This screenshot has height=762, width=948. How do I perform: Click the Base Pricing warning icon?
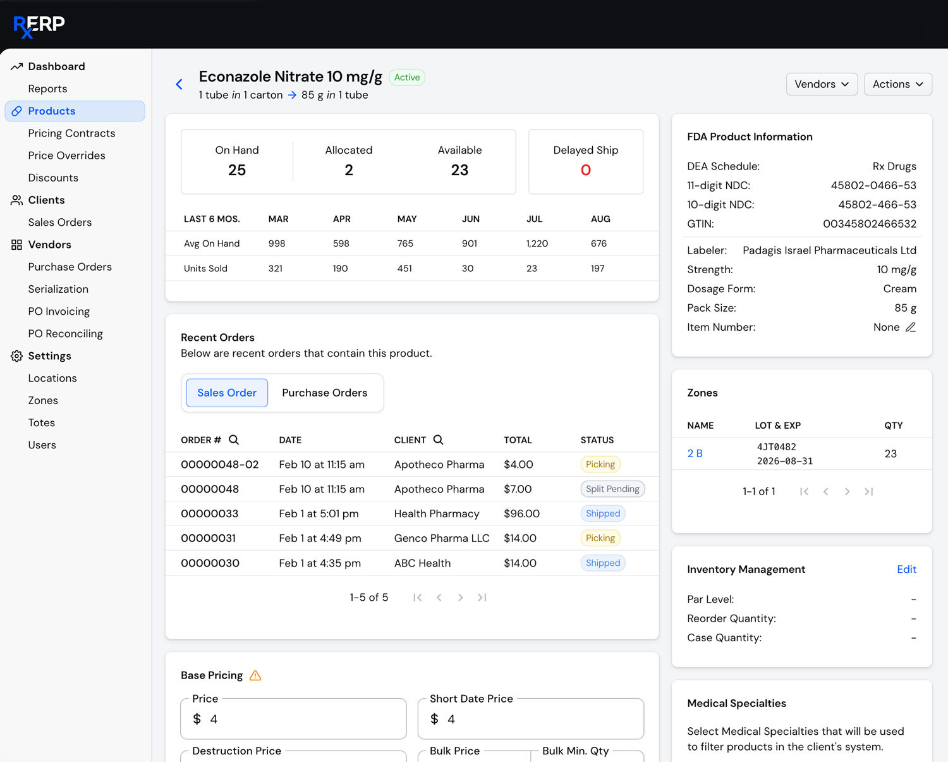tap(255, 675)
